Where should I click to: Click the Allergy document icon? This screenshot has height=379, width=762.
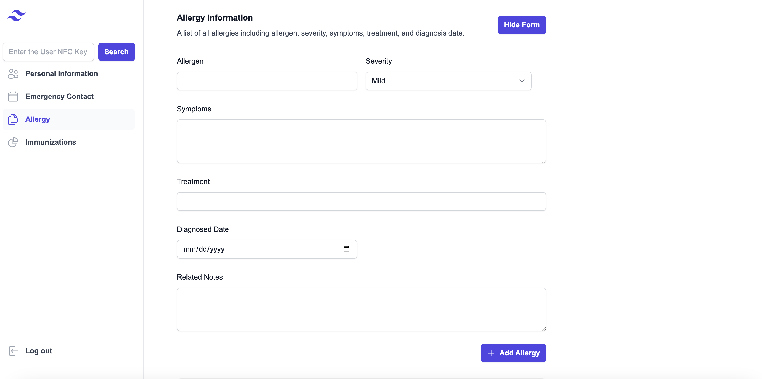pyautogui.click(x=13, y=119)
